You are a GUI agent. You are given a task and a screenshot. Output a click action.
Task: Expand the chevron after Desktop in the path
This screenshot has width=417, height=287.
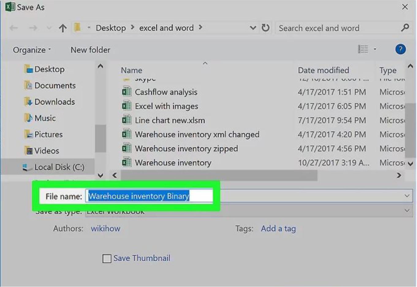point(133,28)
